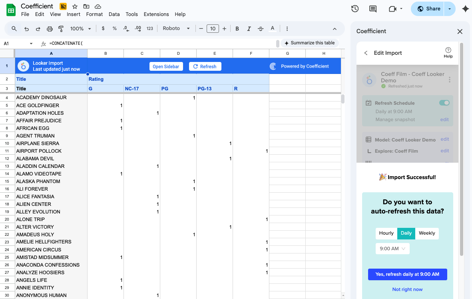Apply strikethrough formatting
The image size is (472, 299).
click(x=261, y=29)
